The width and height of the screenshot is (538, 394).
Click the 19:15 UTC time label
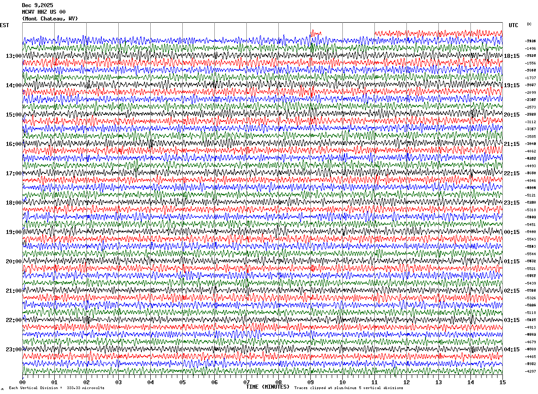click(x=512, y=85)
